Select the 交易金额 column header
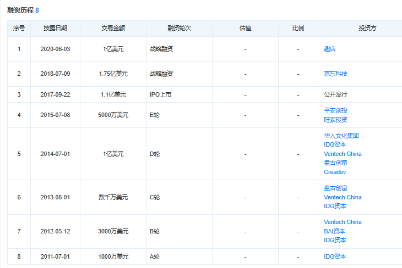 pos(113,28)
